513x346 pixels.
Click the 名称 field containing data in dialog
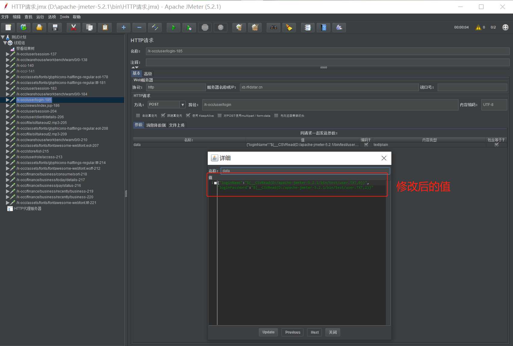[305, 171]
